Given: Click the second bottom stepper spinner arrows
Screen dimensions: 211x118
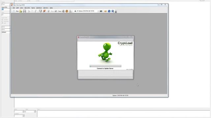Looking at the screenshot, I should [35, 111].
